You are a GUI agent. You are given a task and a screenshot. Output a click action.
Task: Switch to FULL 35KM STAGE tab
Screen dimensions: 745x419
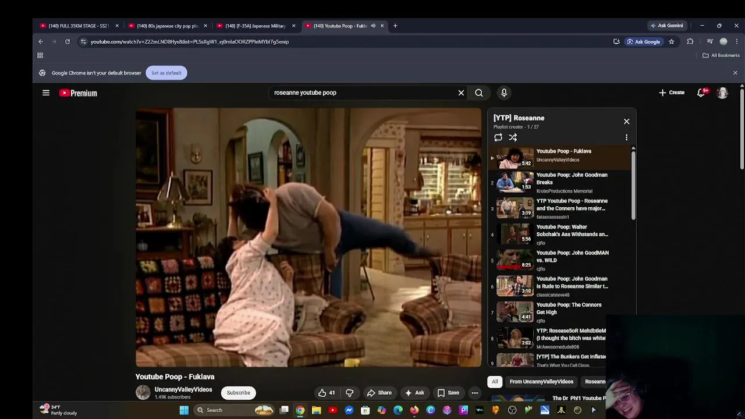coord(80,26)
